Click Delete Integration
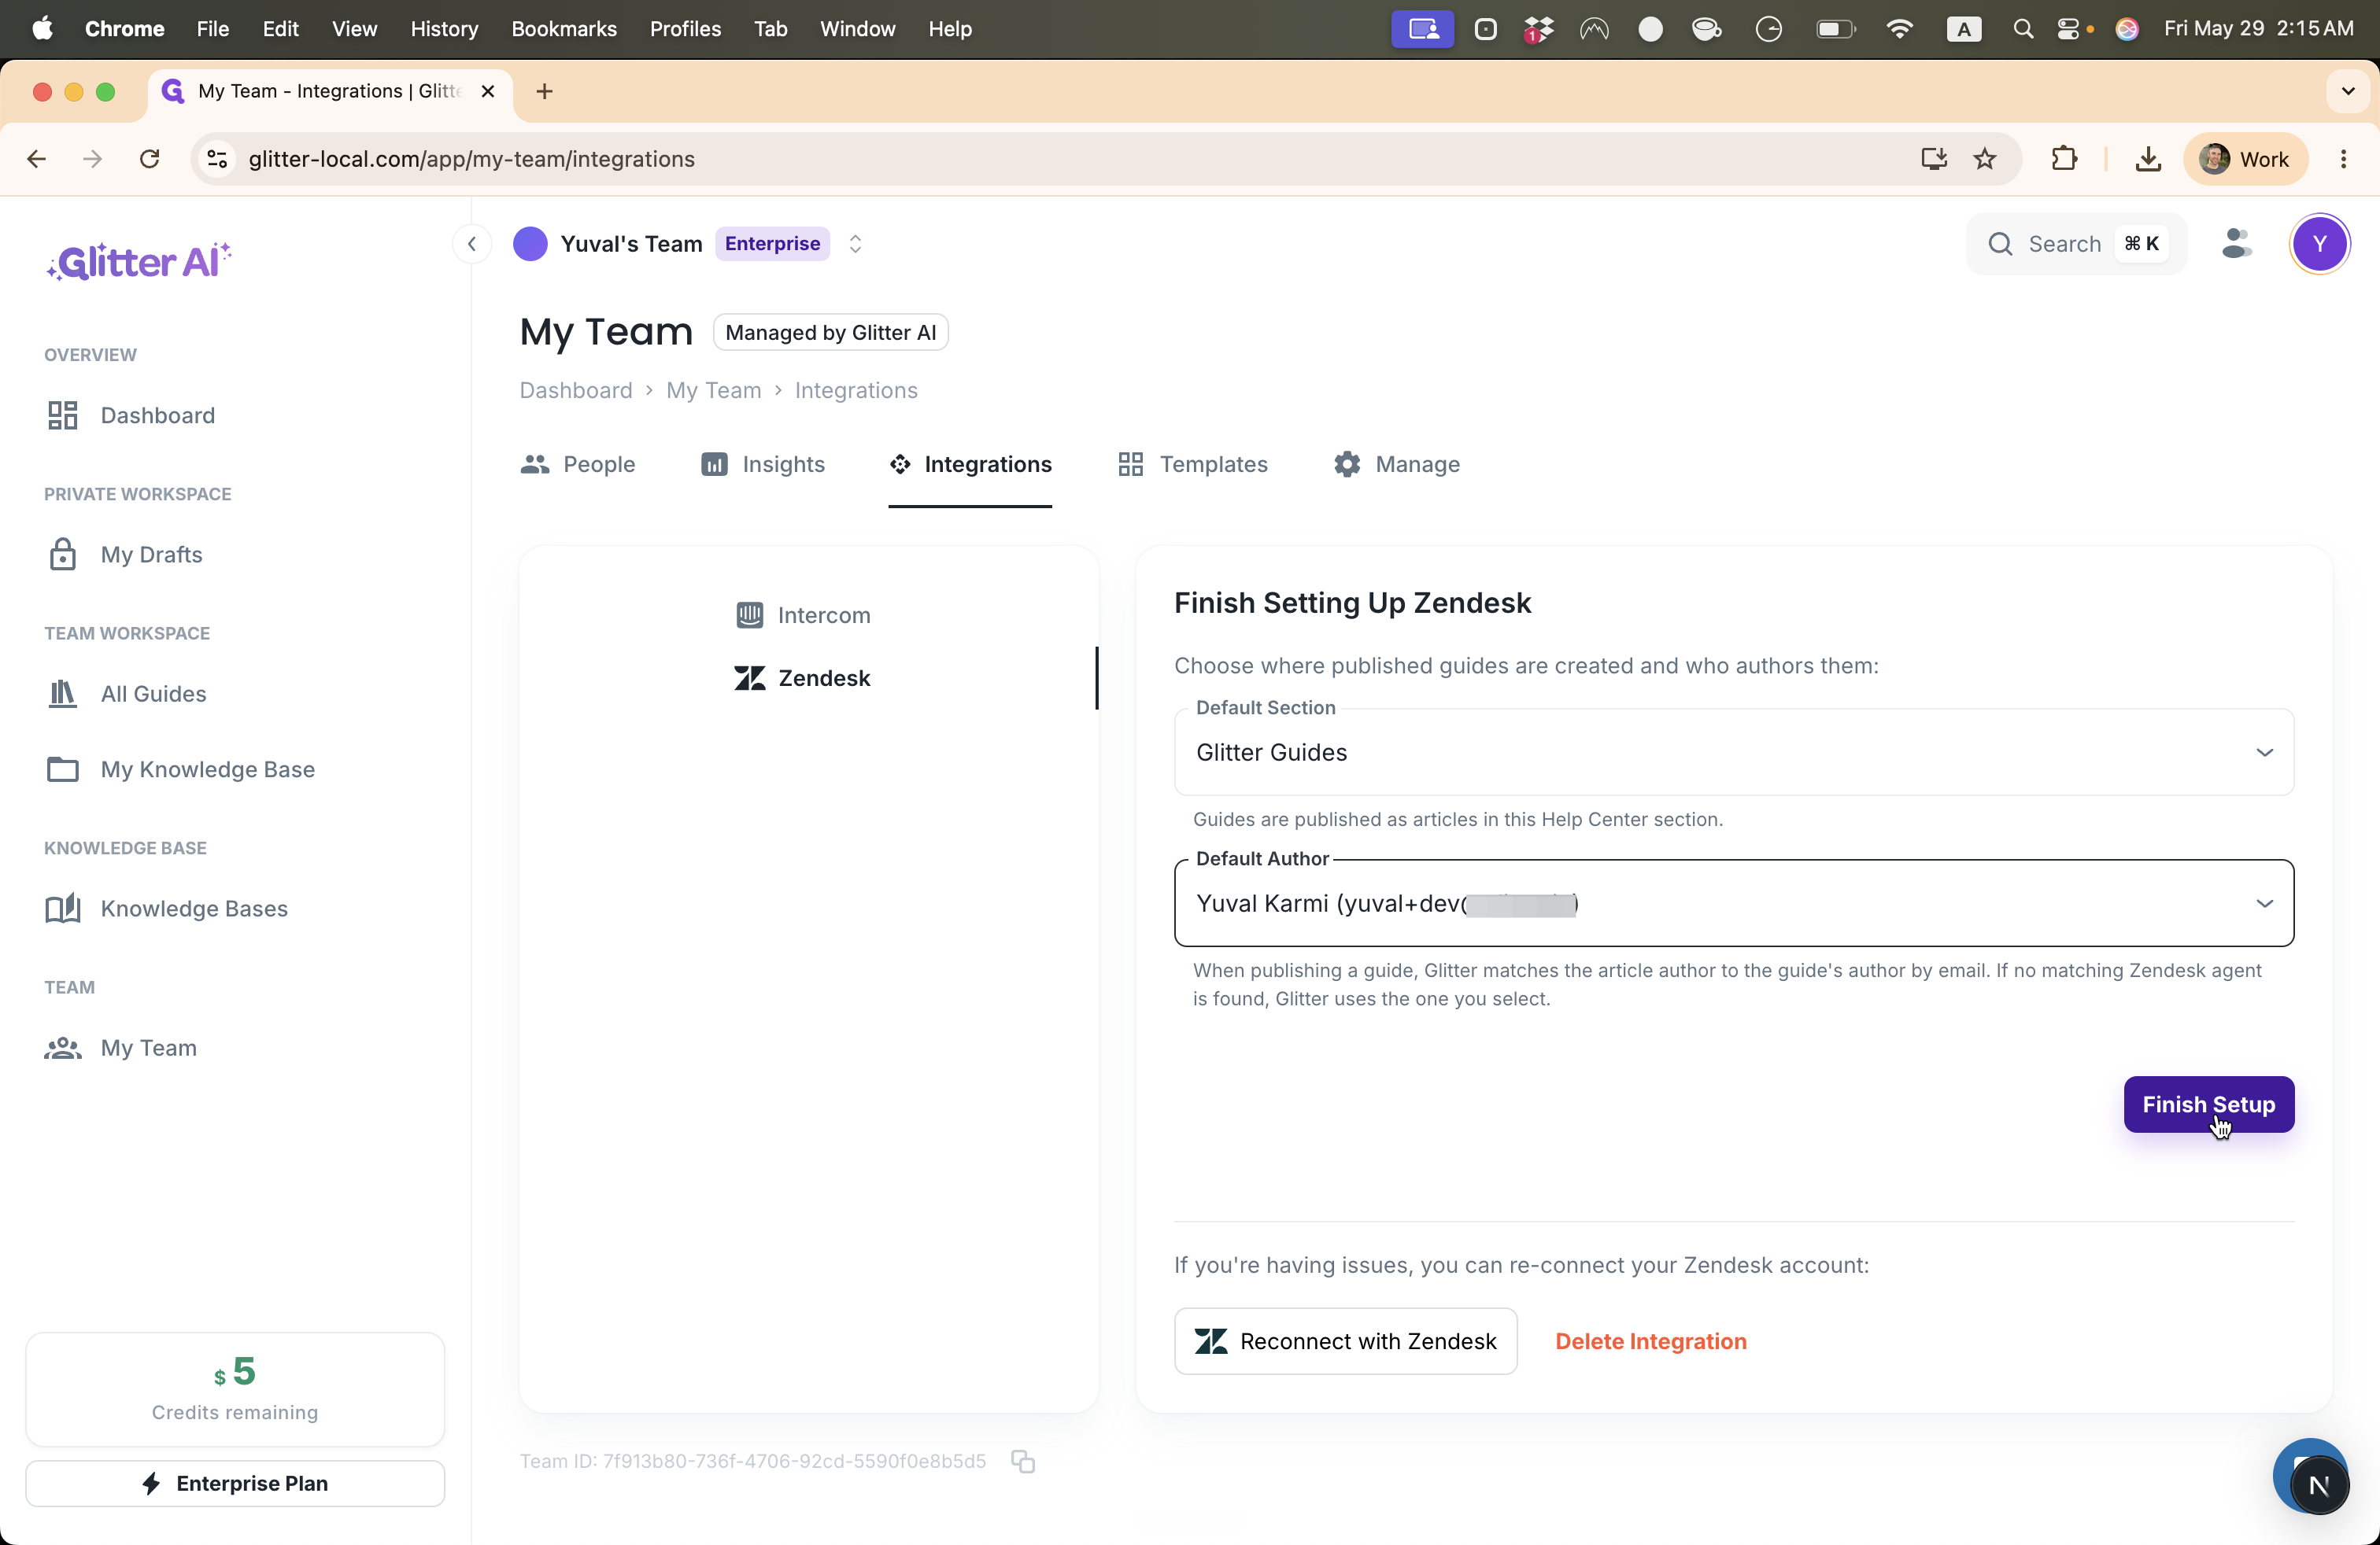The width and height of the screenshot is (2380, 1545). pyautogui.click(x=1651, y=1341)
